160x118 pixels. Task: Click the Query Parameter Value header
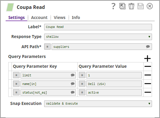pos(103,66)
